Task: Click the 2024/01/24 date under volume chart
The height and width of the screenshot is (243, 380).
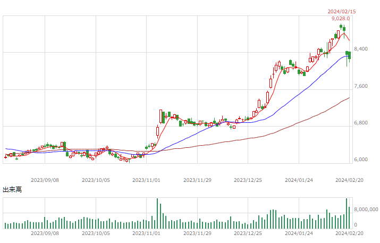Action: pyautogui.click(x=299, y=233)
